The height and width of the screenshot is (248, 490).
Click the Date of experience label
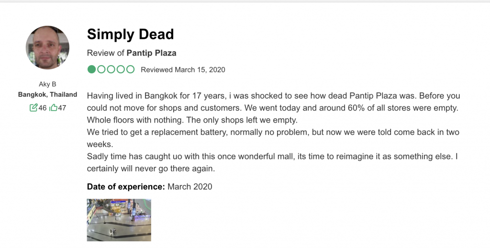pos(126,187)
